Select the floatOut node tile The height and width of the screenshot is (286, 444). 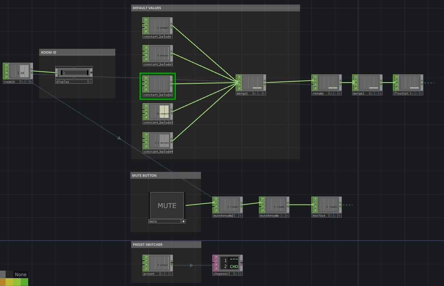click(408, 83)
